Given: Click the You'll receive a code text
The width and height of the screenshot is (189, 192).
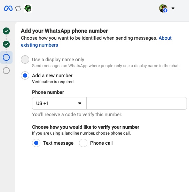Looking at the screenshot, I should point(77,114).
